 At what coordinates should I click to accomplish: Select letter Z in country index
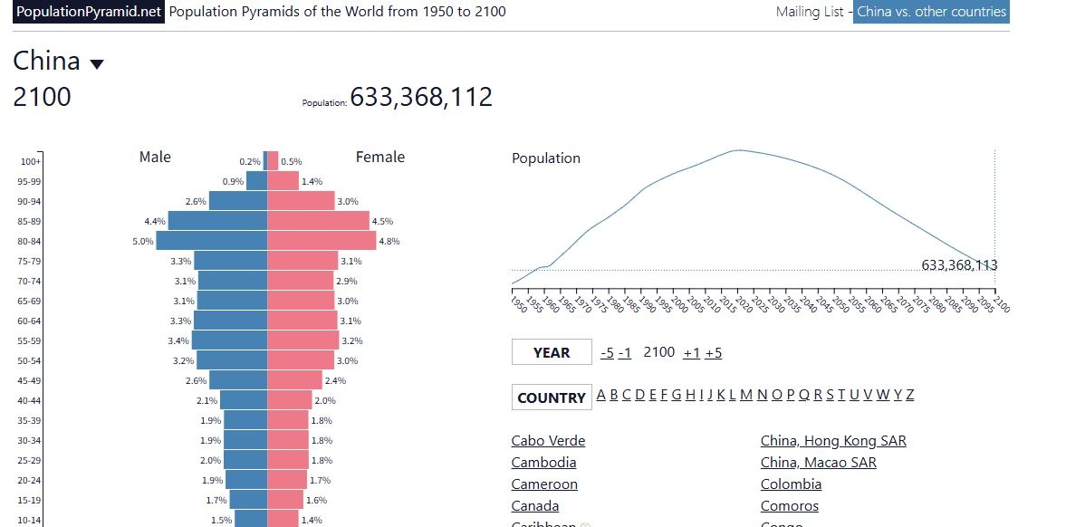tap(909, 395)
